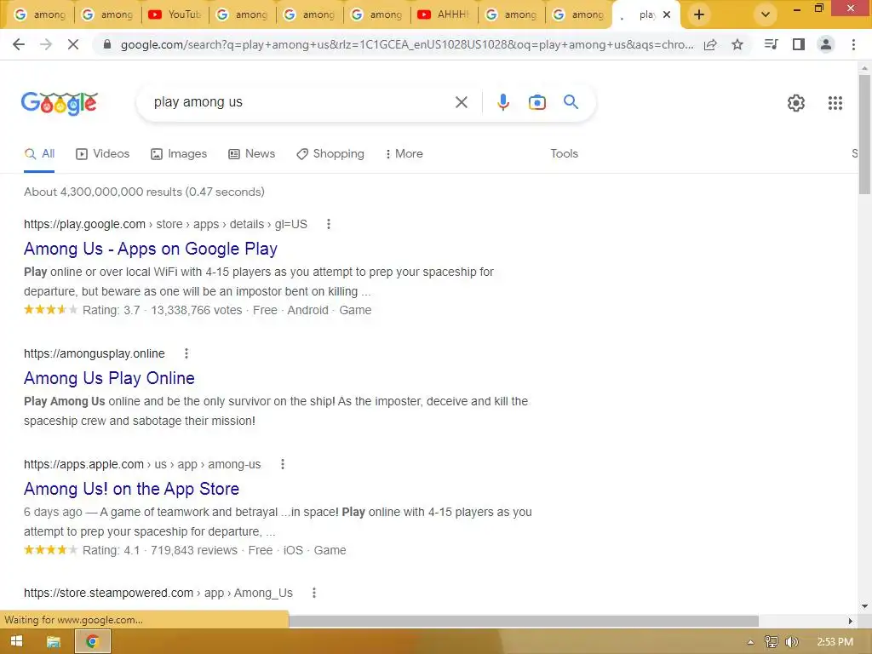Open the Windows Start button
This screenshot has height=654, width=872.
[x=17, y=642]
